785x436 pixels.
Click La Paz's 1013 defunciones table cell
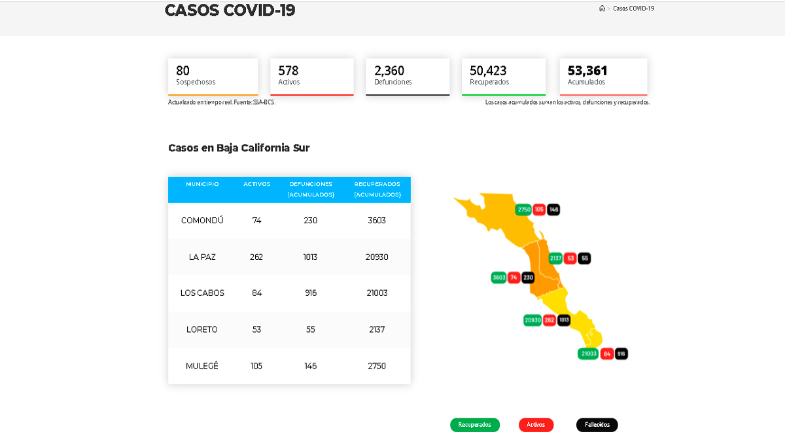click(x=311, y=257)
